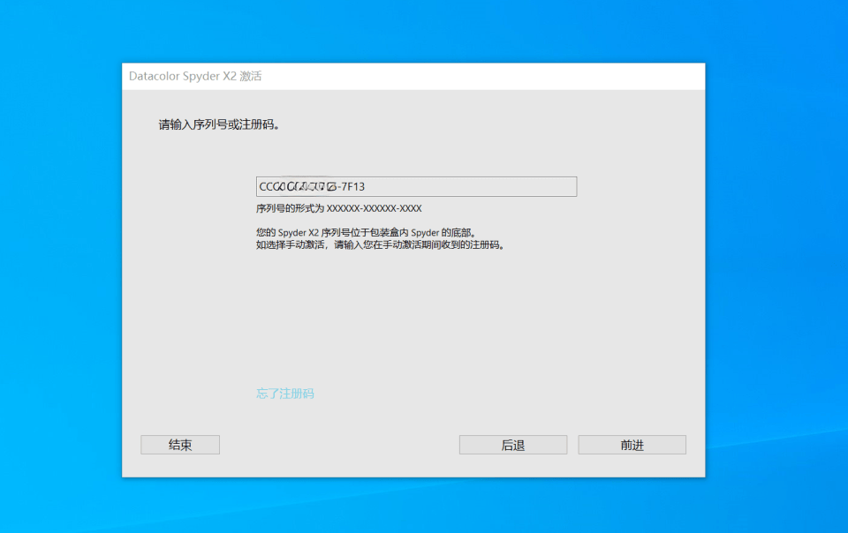Click the serial format hint XXXXXXX-XXXXXX-XXXX
The height and width of the screenshot is (533, 848).
pyautogui.click(x=337, y=208)
